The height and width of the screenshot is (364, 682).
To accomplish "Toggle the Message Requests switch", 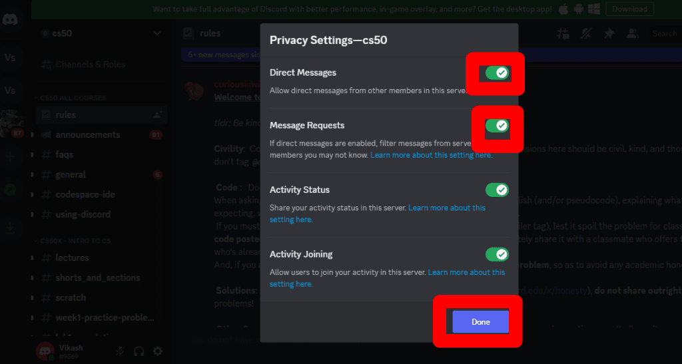I will (497, 125).
